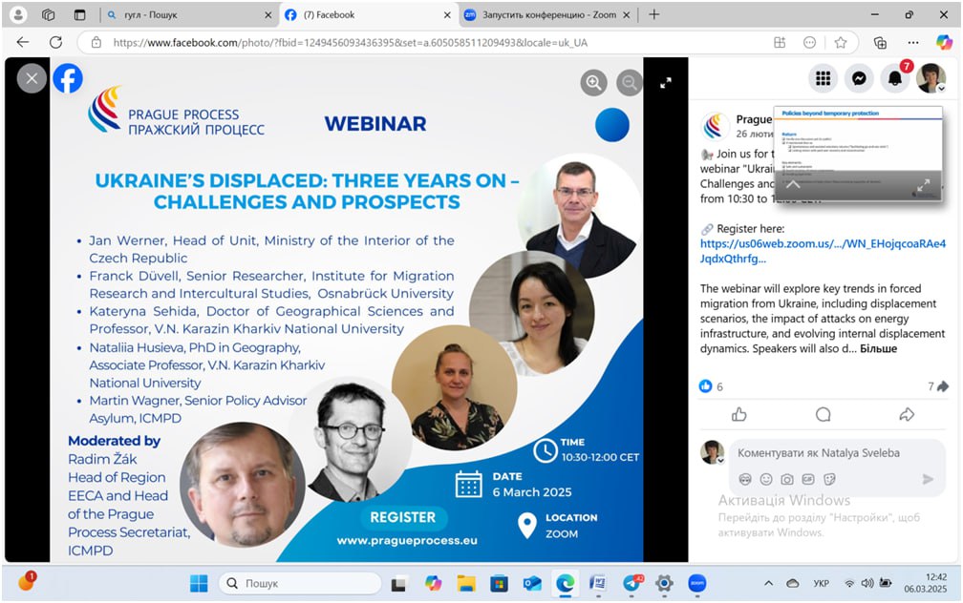Click the comment speech bubble icon
This screenshot has width=963, height=603.
pos(823,414)
